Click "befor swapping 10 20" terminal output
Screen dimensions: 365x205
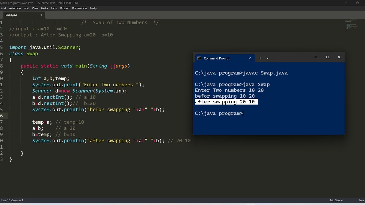click(x=225, y=96)
